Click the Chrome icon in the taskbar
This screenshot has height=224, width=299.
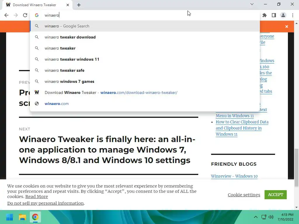point(35,217)
